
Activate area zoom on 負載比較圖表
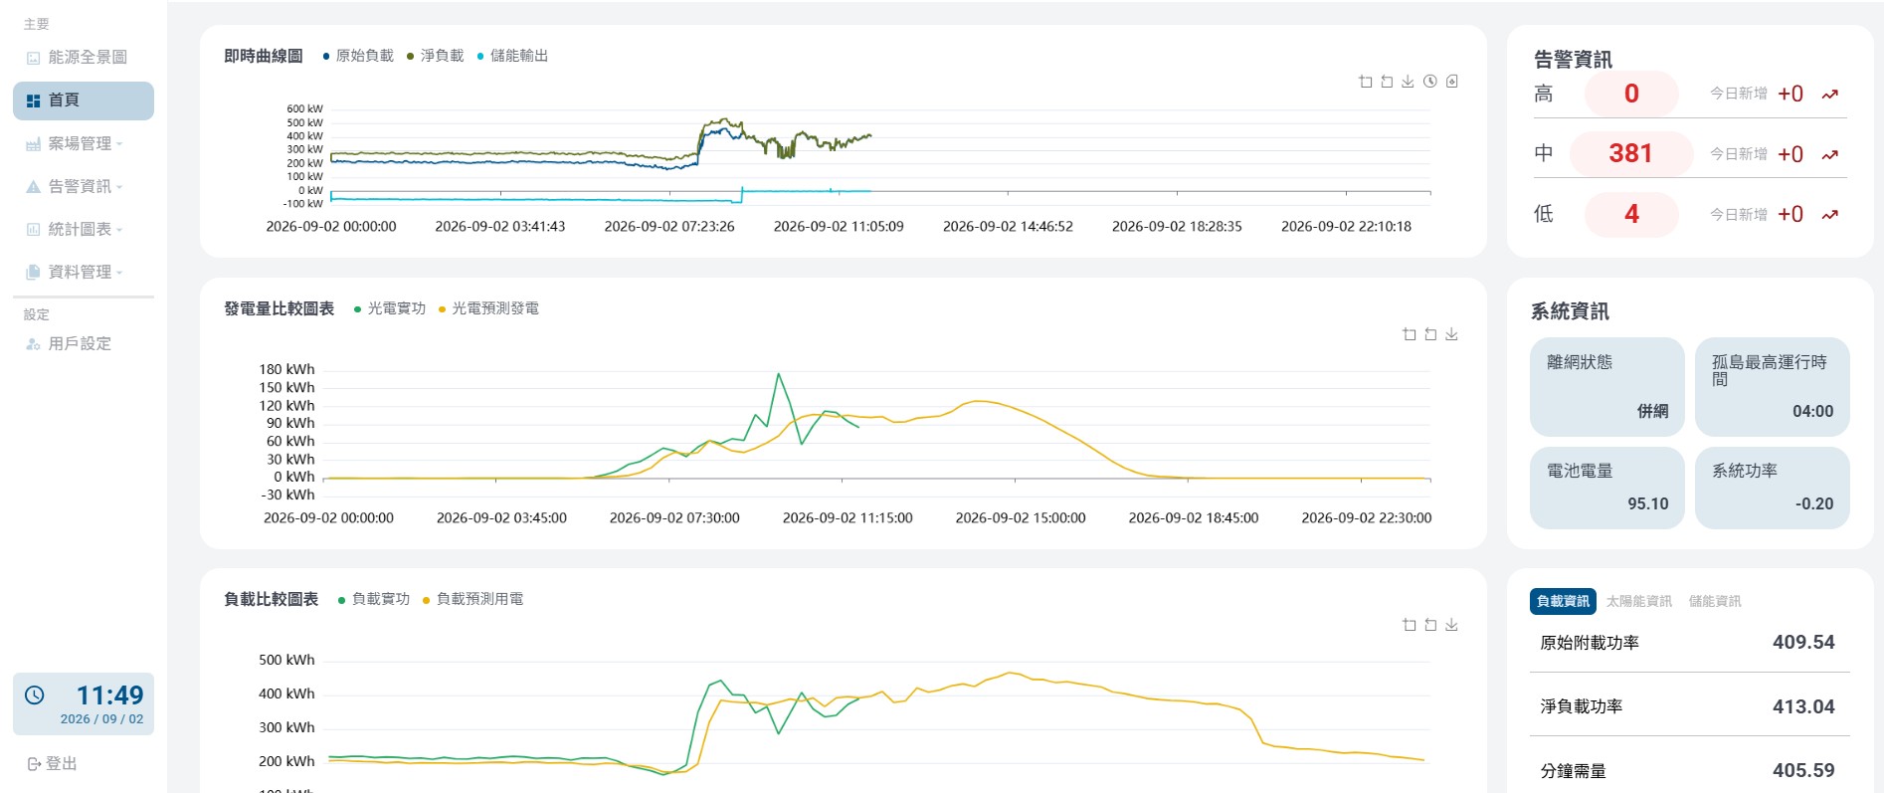[x=1409, y=625]
